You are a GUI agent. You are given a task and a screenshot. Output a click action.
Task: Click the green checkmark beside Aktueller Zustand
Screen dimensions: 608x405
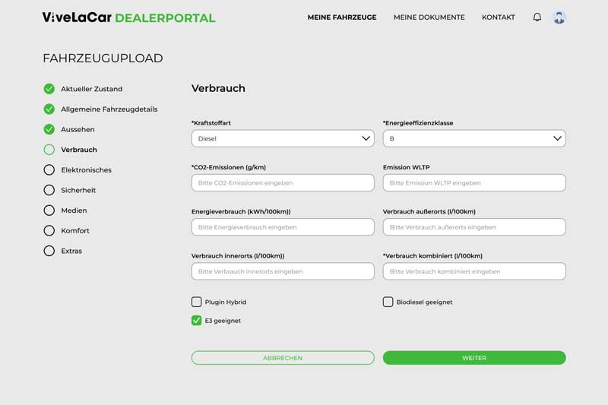tap(49, 89)
